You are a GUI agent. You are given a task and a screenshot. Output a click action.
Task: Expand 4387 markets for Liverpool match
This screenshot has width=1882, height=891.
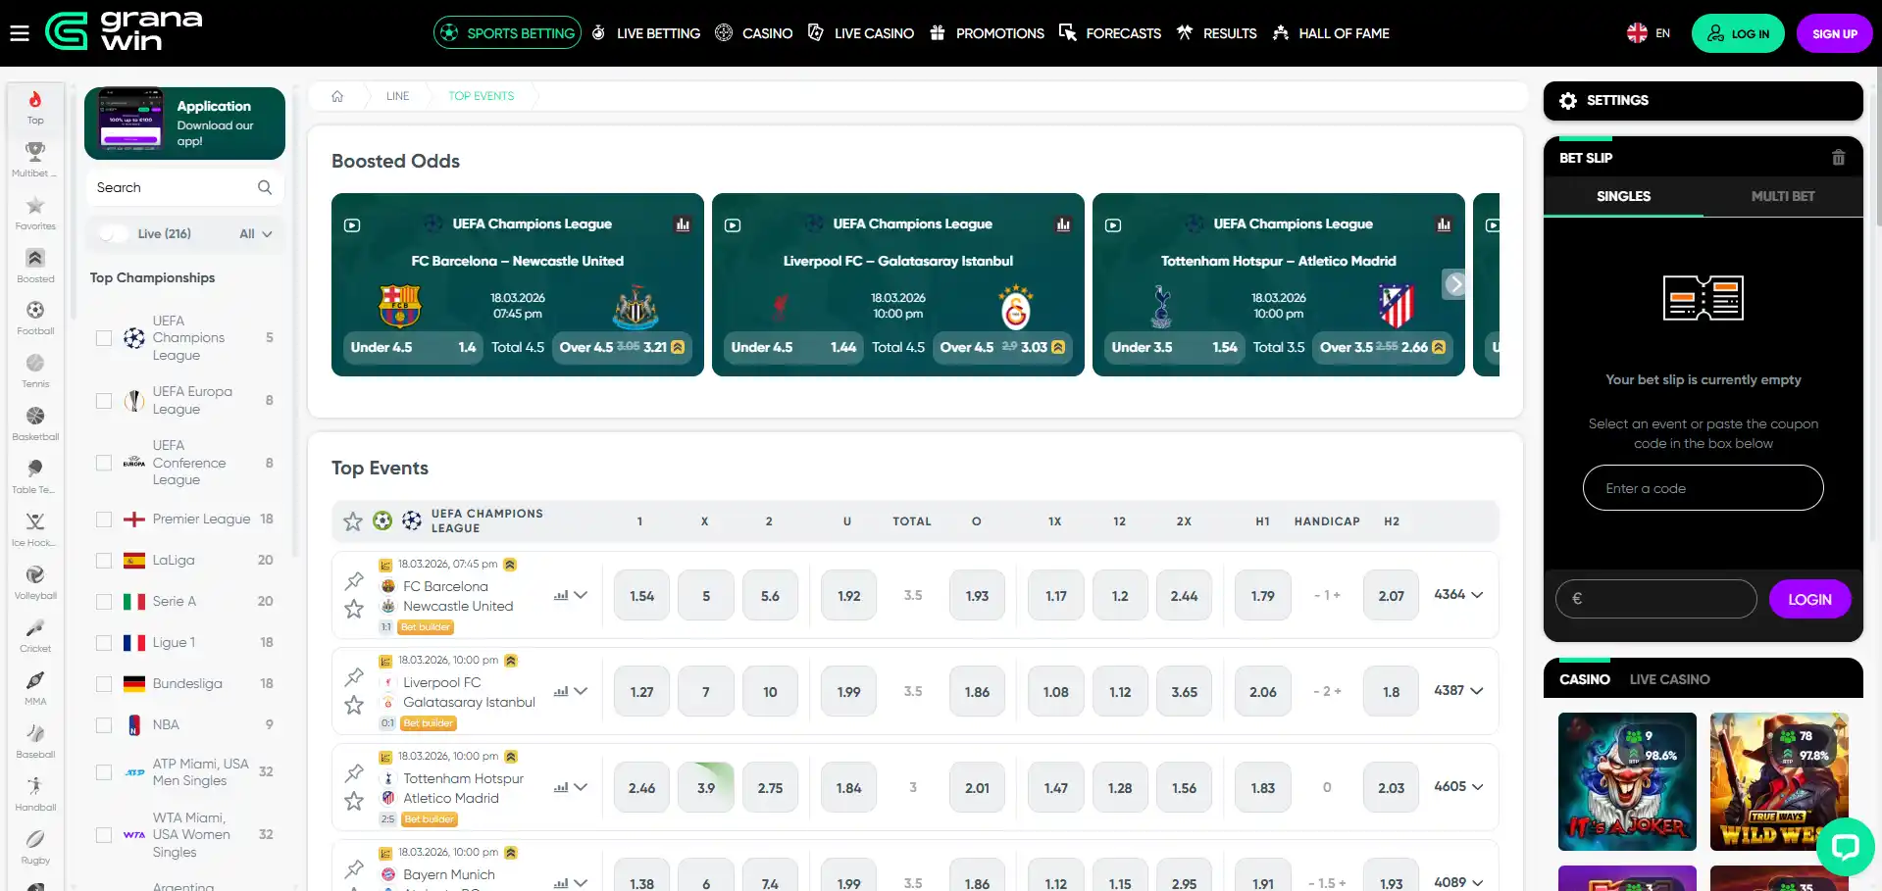1458,691
